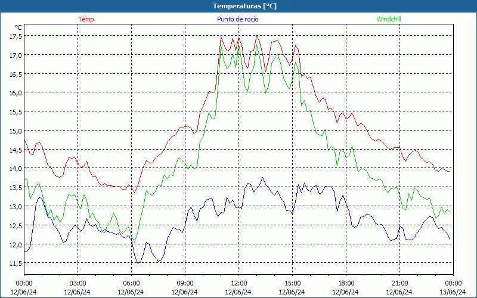Click the 17,0 y-axis value
This screenshot has width=477, height=298.
[16, 55]
